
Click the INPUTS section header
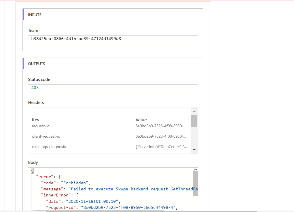pos(113,14)
